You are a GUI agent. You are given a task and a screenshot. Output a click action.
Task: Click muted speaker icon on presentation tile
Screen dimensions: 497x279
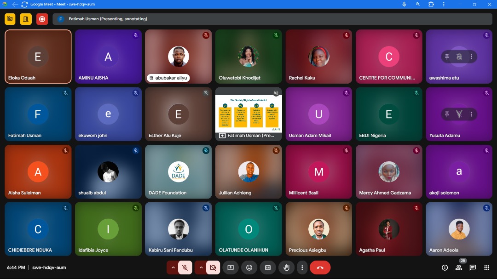pos(276,93)
